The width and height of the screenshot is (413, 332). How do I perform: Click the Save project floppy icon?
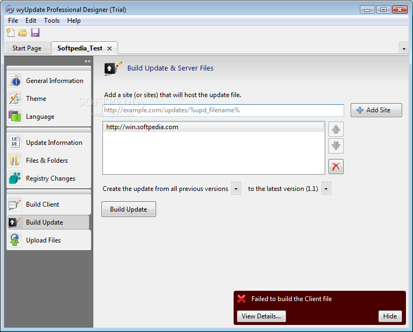click(x=35, y=33)
